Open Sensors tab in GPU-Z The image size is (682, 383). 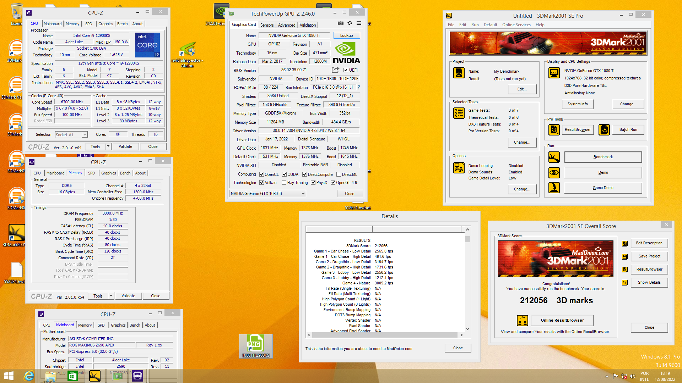[x=267, y=25]
